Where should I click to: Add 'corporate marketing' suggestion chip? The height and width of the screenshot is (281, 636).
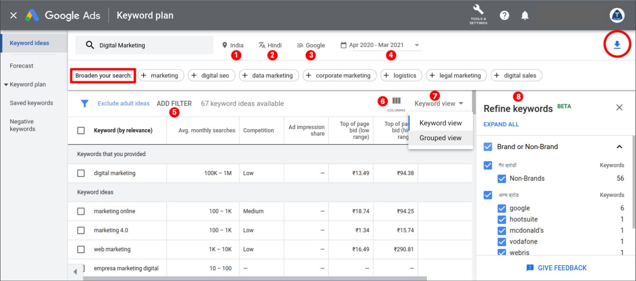click(x=340, y=75)
